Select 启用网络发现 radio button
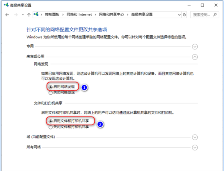The image size is (224, 171). 51,87
